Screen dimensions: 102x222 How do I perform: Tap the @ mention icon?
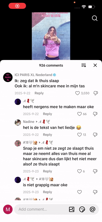[x=93, y=209]
